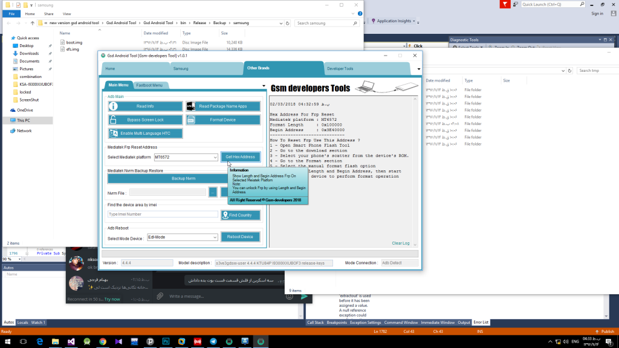Screen dimensions: 619x348
Task: Open the Select Mediatek platform combo box
Action: [186, 157]
